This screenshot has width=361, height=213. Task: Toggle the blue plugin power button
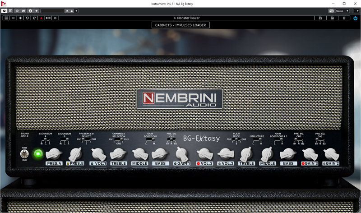coord(356,18)
